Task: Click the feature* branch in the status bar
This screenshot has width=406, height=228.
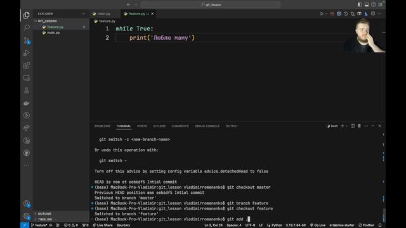Action: [x=39, y=225]
